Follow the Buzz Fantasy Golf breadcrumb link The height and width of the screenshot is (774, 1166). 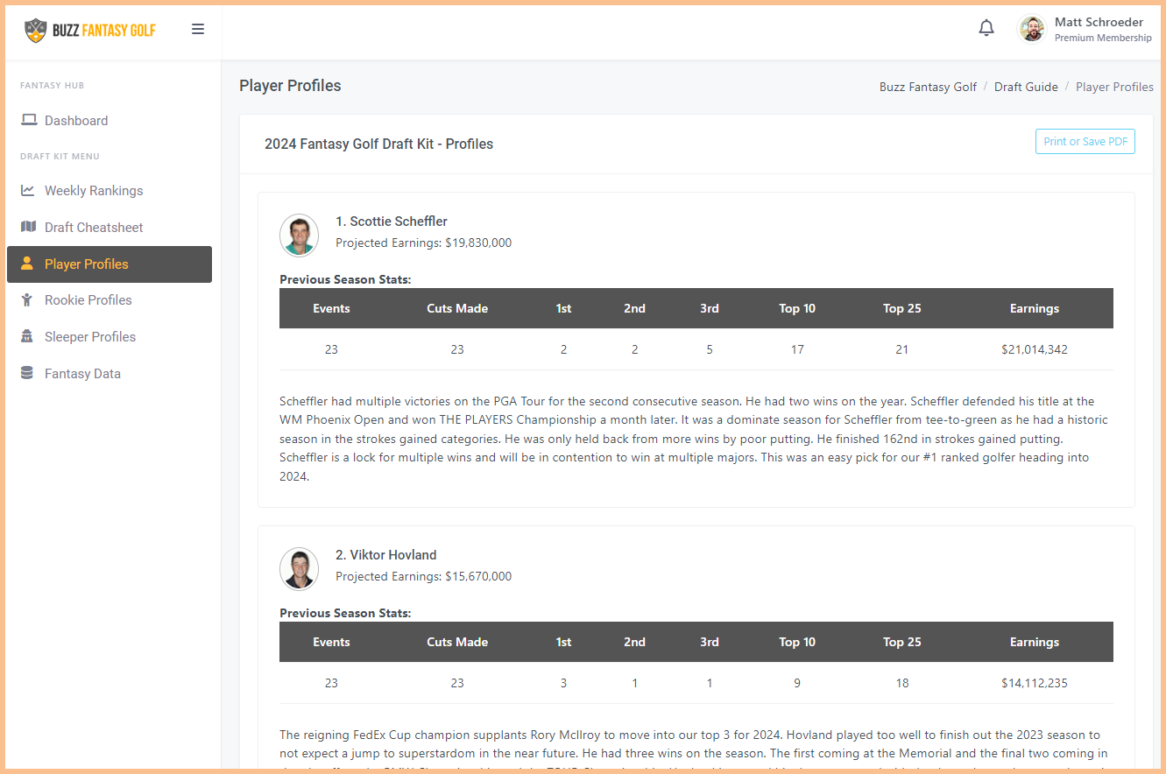tap(928, 87)
